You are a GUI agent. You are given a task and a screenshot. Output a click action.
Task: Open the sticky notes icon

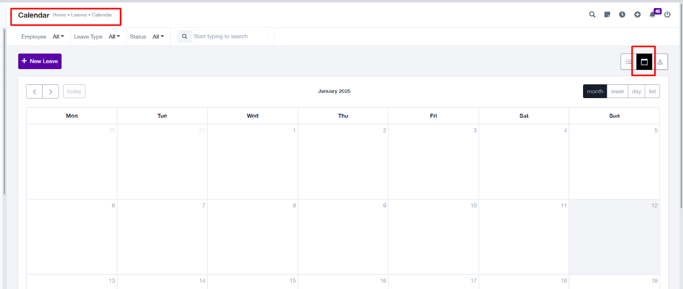point(607,14)
